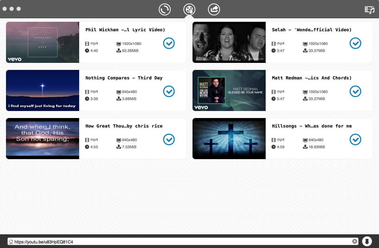Start download with the arrow button beside URL
This screenshot has width=379, height=248.
[367, 241]
